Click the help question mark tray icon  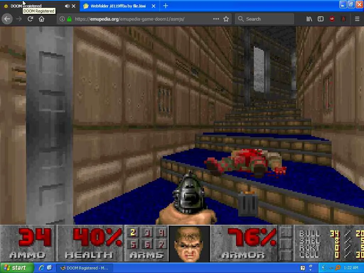tap(303, 268)
